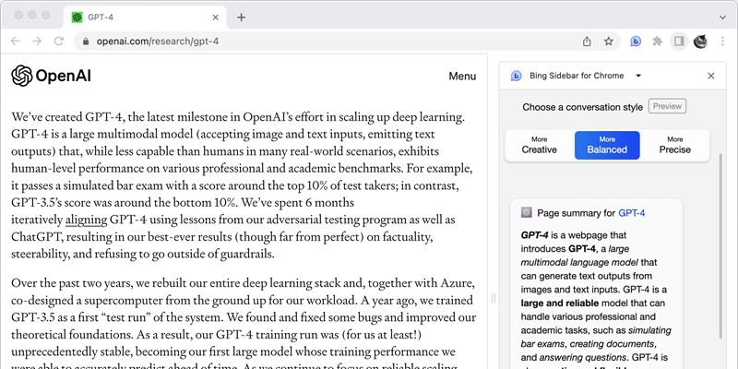This screenshot has height=369, width=738.
Task: Open Chrome's three-dot menu
Action: click(x=722, y=42)
